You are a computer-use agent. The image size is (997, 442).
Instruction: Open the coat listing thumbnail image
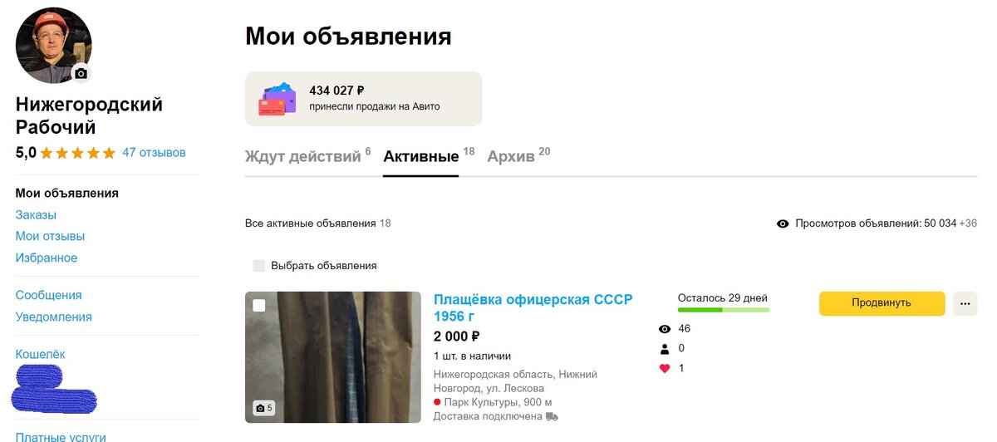pyautogui.click(x=333, y=357)
